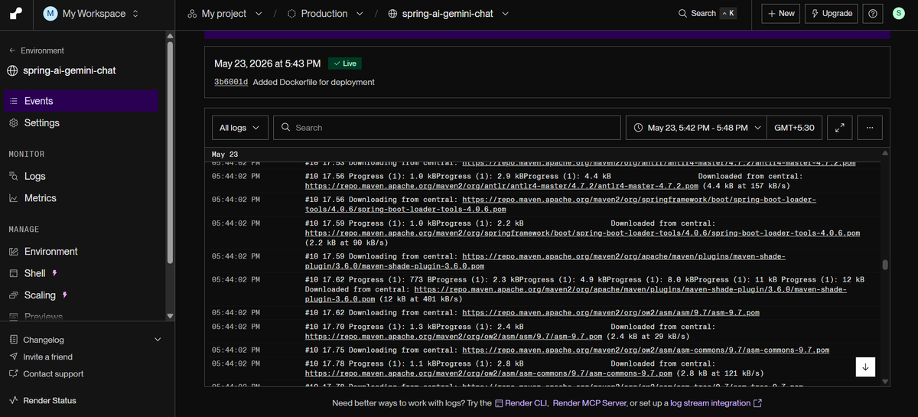Open Logs under Monitor

coord(81,176)
